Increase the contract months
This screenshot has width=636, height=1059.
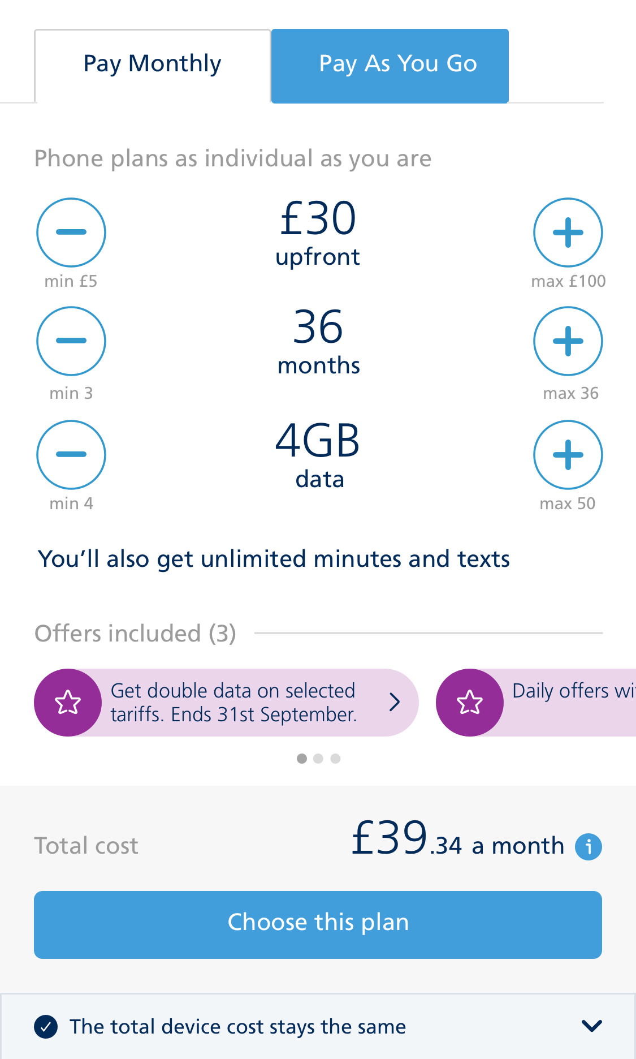(x=568, y=341)
